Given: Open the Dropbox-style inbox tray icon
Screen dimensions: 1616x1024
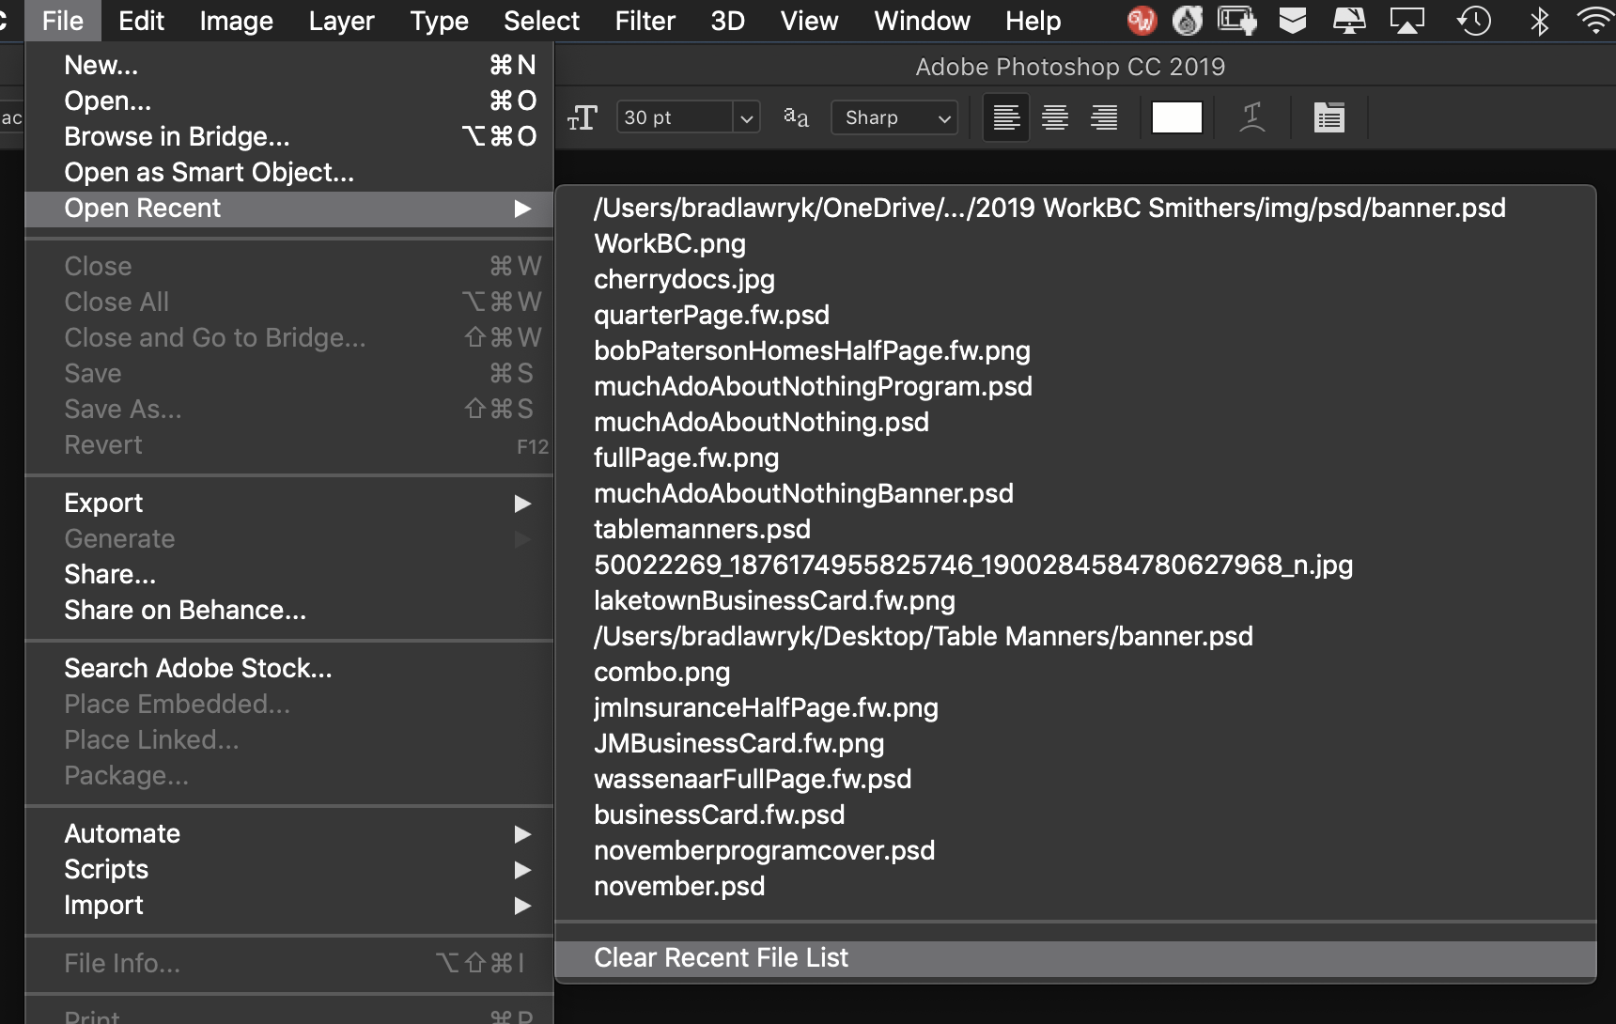Looking at the screenshot, I should (1293, 21).
